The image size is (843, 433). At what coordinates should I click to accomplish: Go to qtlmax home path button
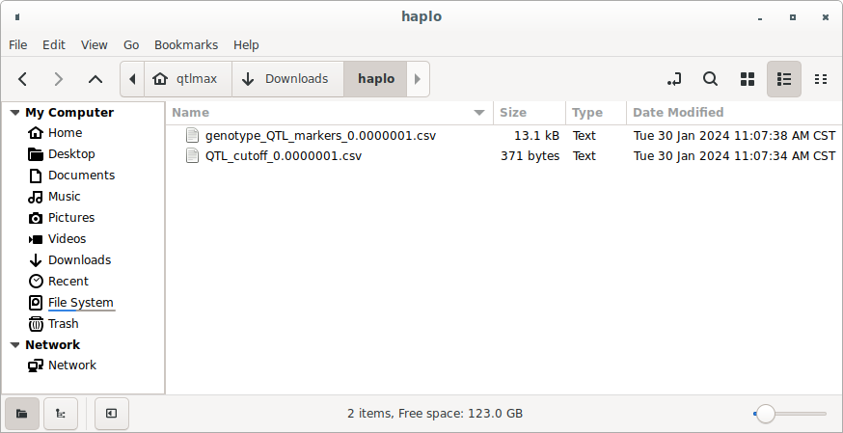coord(187,79)
